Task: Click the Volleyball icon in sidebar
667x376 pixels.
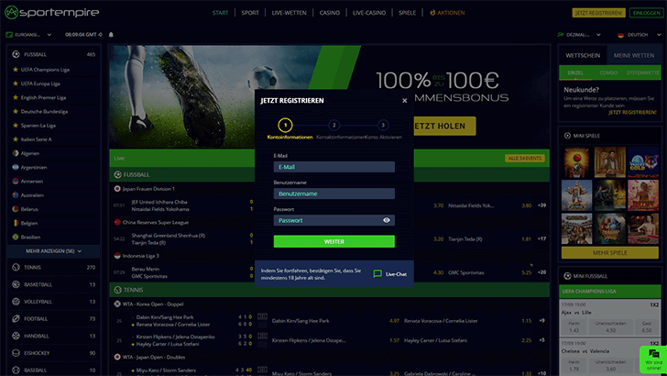Action: [x=16, y=302]
